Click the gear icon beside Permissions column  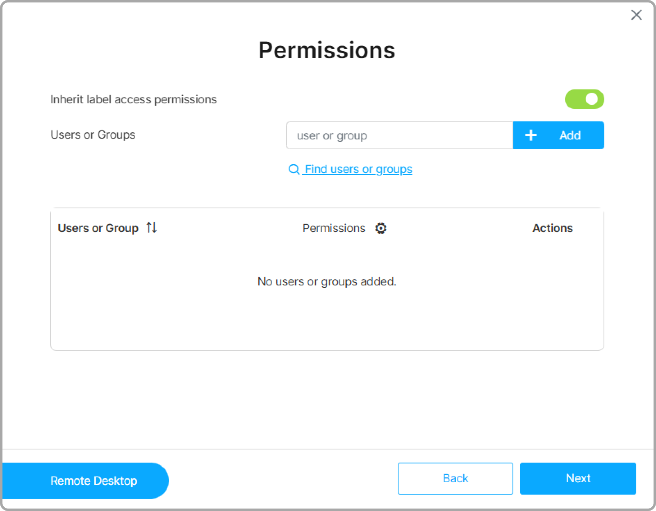point(381,228)
